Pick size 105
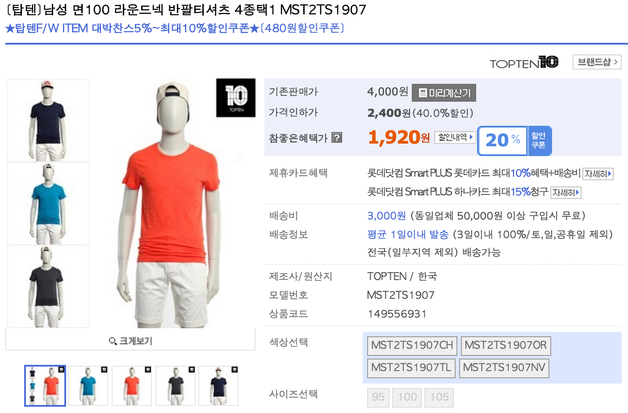 tap(439, 397)
